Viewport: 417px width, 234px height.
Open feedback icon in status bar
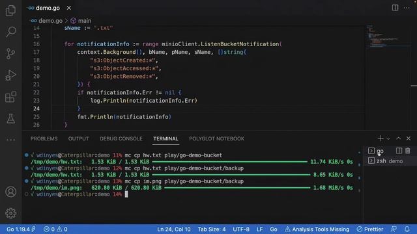pos(394,229)
